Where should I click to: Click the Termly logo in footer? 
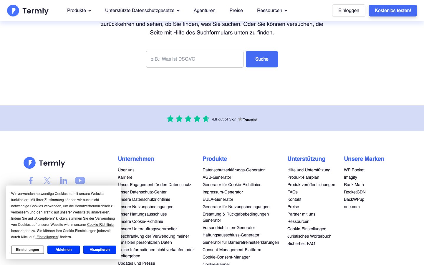[44, 163]
